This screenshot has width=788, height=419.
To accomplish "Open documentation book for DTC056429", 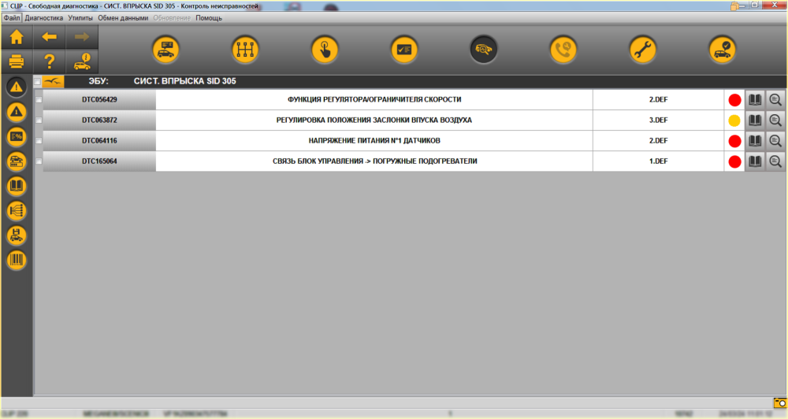I will (755, 99).
